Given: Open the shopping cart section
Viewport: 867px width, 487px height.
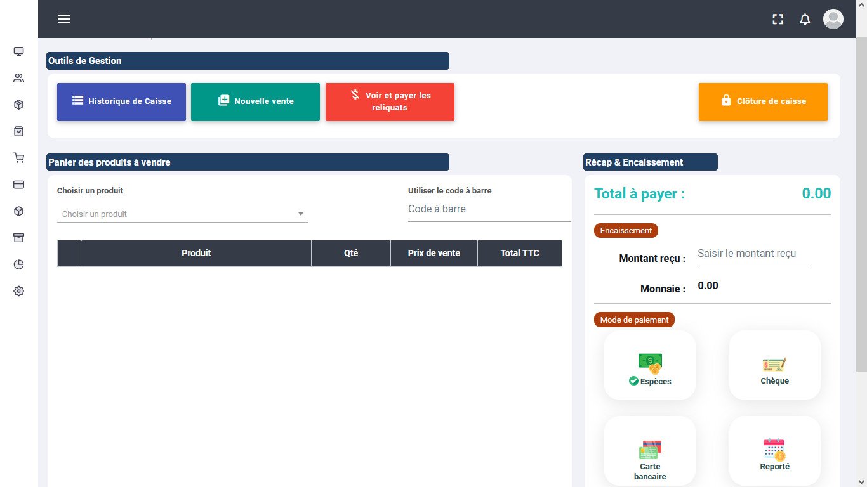Looking at the screenshot, I should pos(18,157).
